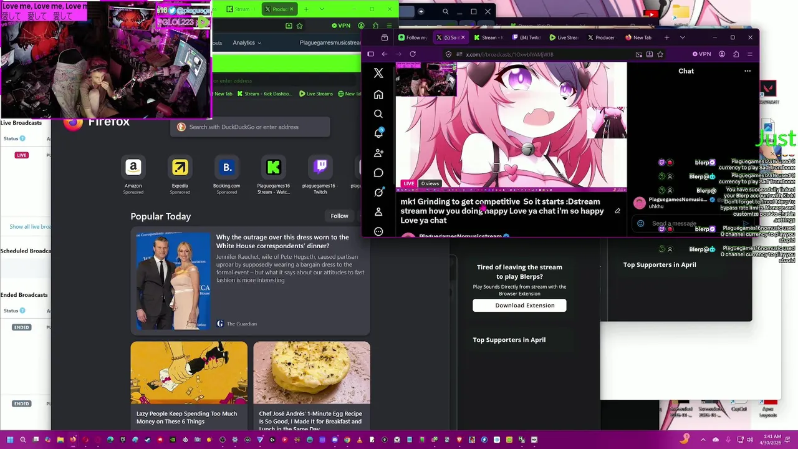Open Booking.com sponsored shortcut tile
This screenshot has height=449, width=798.
click(x=227, y=168)
